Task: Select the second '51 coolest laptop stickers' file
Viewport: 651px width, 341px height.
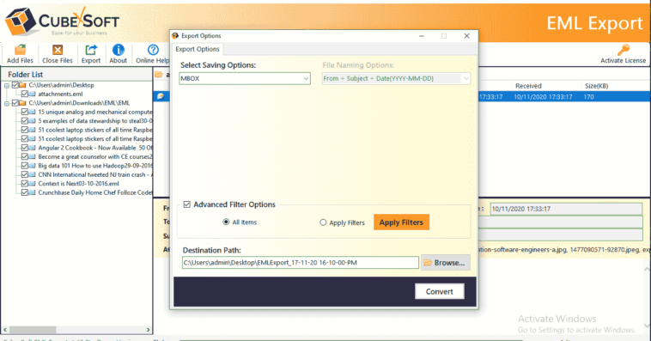Action: click(x=95, y=139)
